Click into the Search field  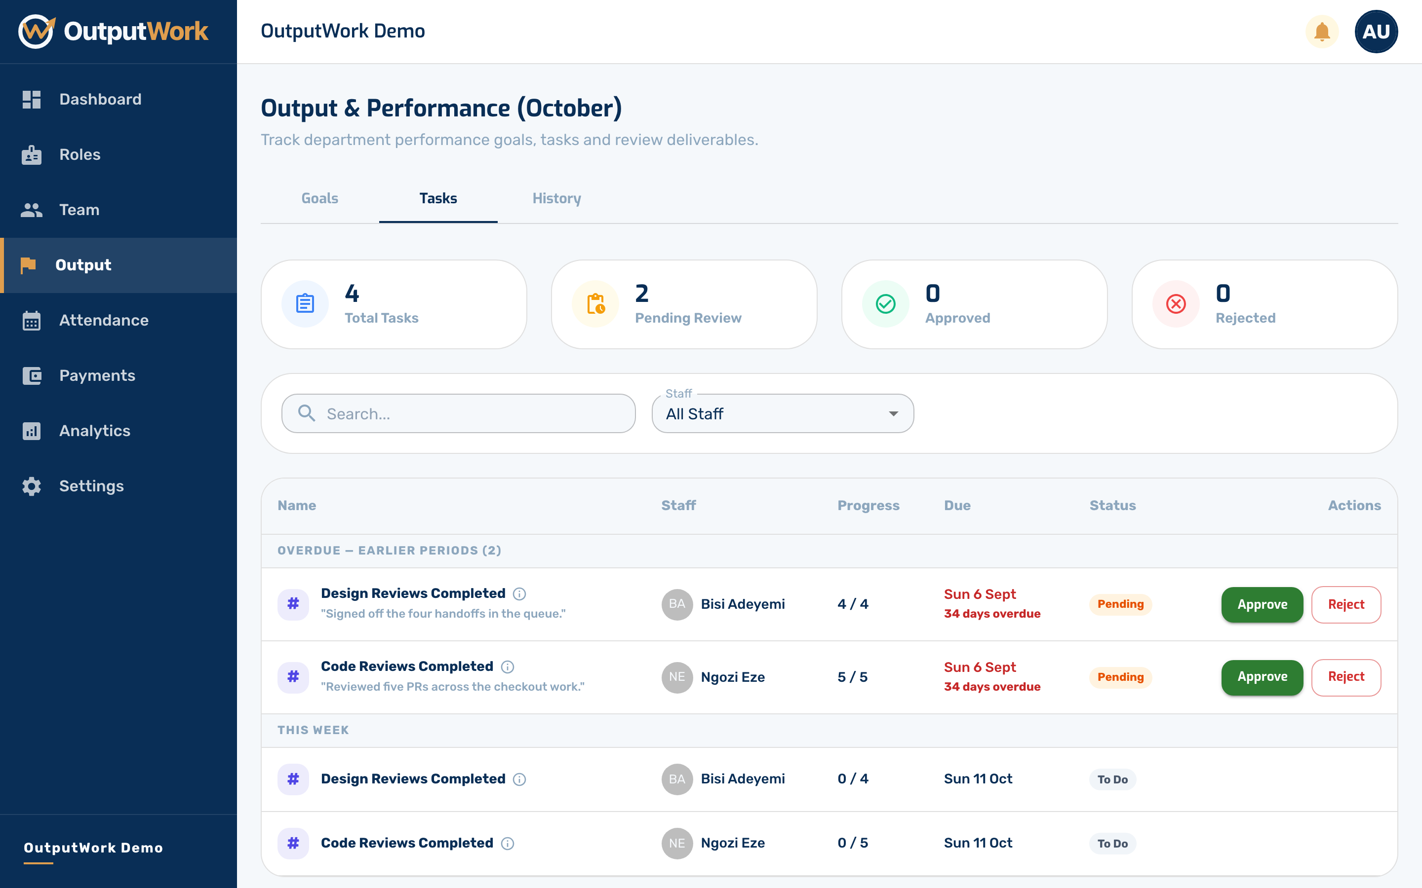[x=458, y=413]
